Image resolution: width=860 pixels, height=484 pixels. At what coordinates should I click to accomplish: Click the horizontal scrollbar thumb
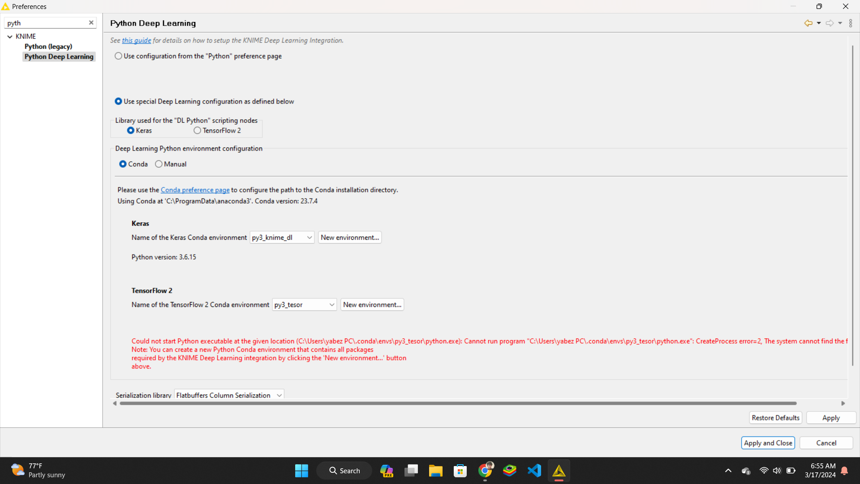click(x=458, y=403)
